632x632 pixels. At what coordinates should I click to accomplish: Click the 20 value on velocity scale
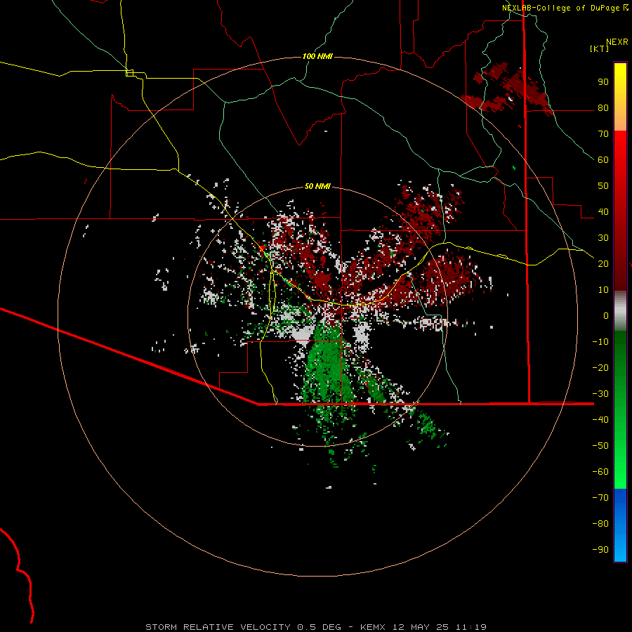pos(603,263)
